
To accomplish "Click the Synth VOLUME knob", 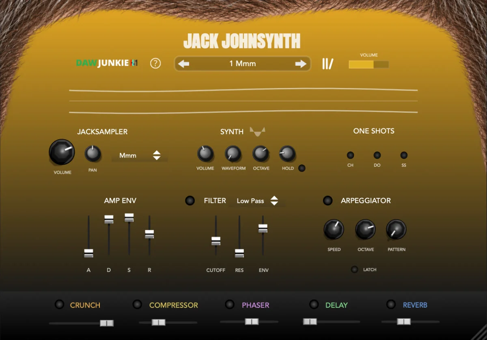I will (205, 154).
